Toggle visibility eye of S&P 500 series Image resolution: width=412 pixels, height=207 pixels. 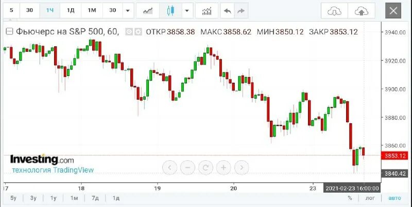tap(129, 32)
